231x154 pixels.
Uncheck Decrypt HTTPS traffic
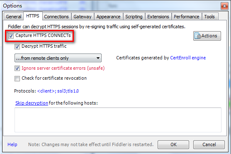[17, 46]
